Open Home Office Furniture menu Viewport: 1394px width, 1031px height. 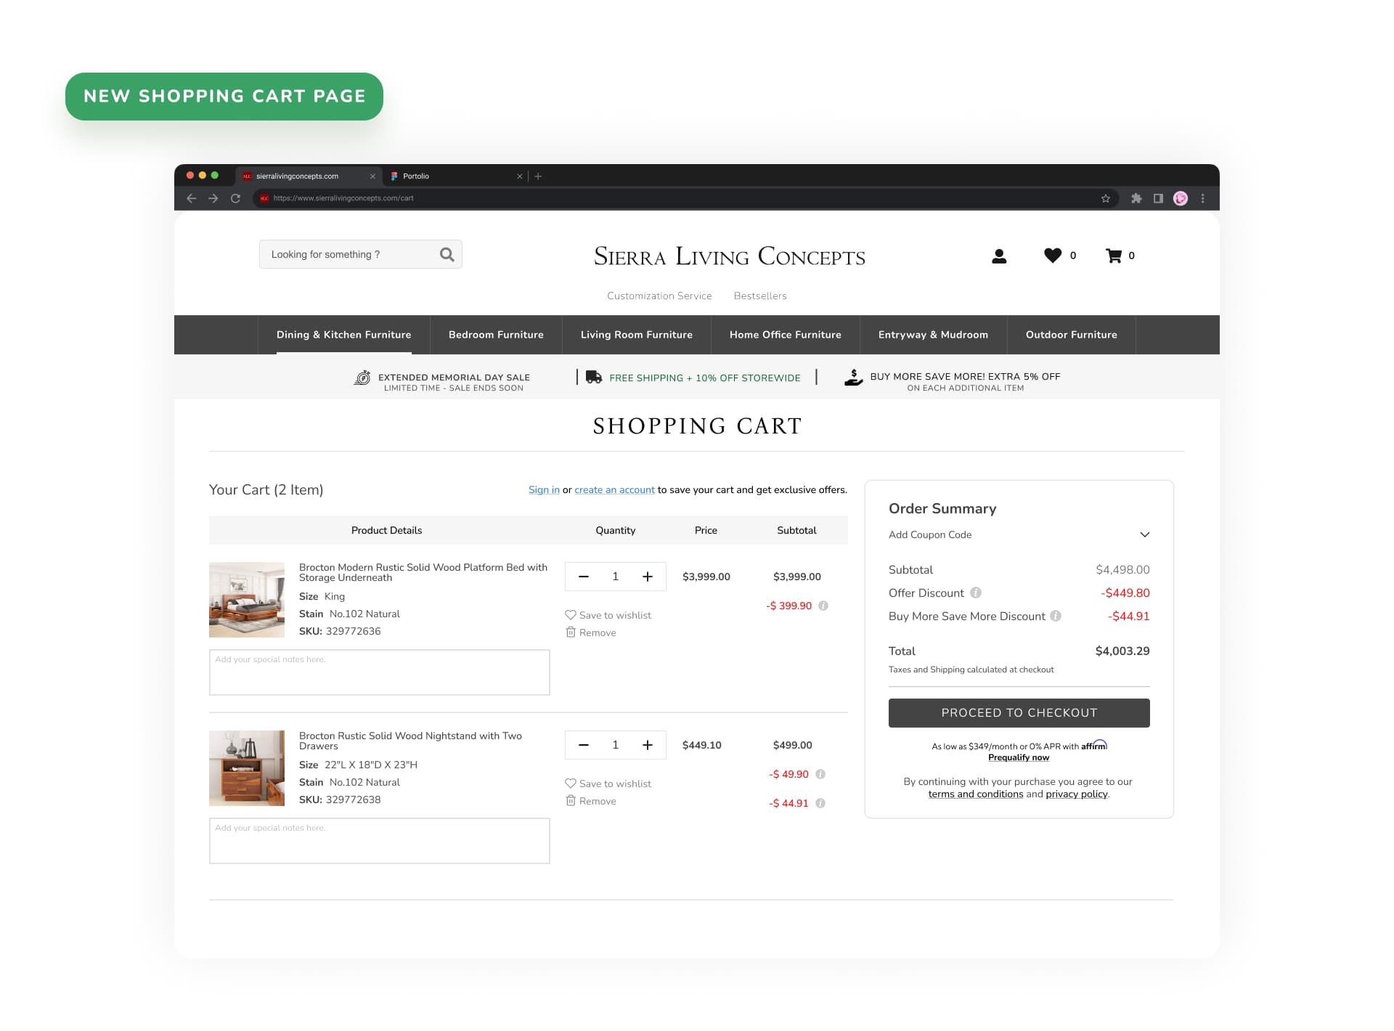[x=786, y=335]
